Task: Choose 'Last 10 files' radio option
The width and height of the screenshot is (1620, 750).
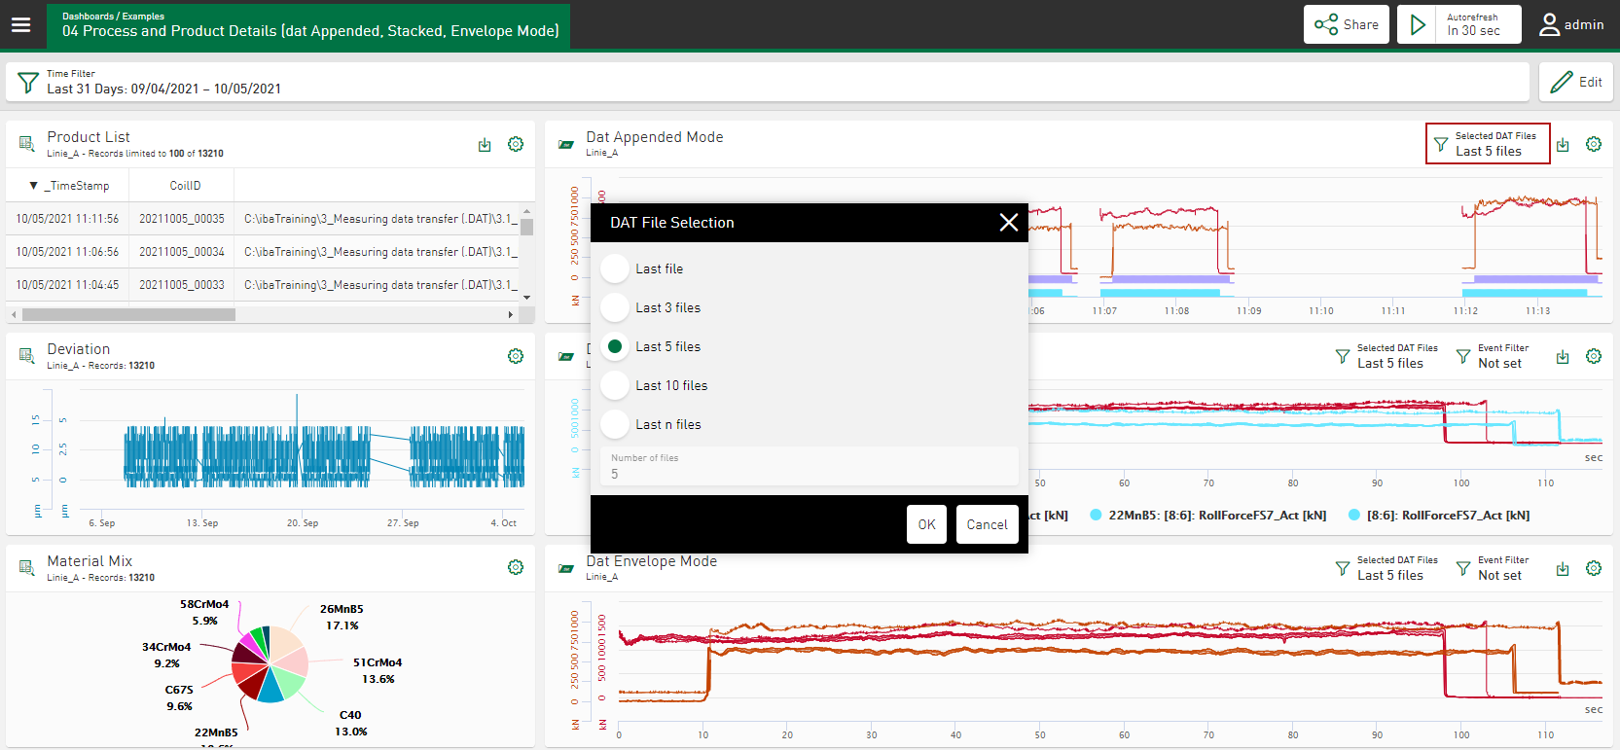Action: click(615, 385)
